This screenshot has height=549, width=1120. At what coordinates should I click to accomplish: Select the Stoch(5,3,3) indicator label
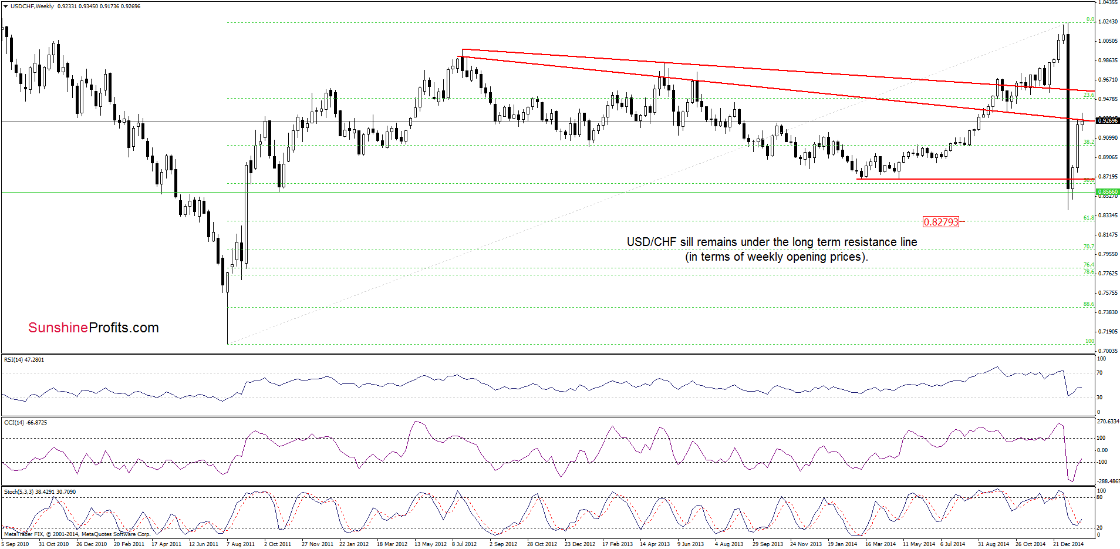pos(40,491)
